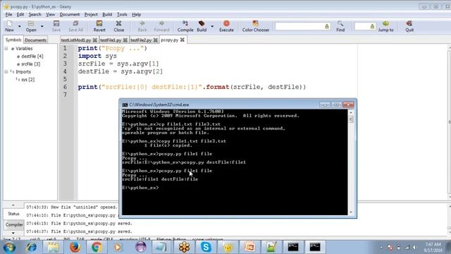
Task: Switch to the Compiler message tab
Action: [14, 224]
